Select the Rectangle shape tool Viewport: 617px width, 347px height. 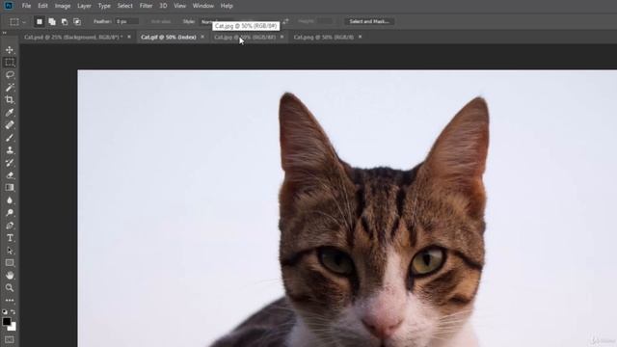tap(10, 263)
